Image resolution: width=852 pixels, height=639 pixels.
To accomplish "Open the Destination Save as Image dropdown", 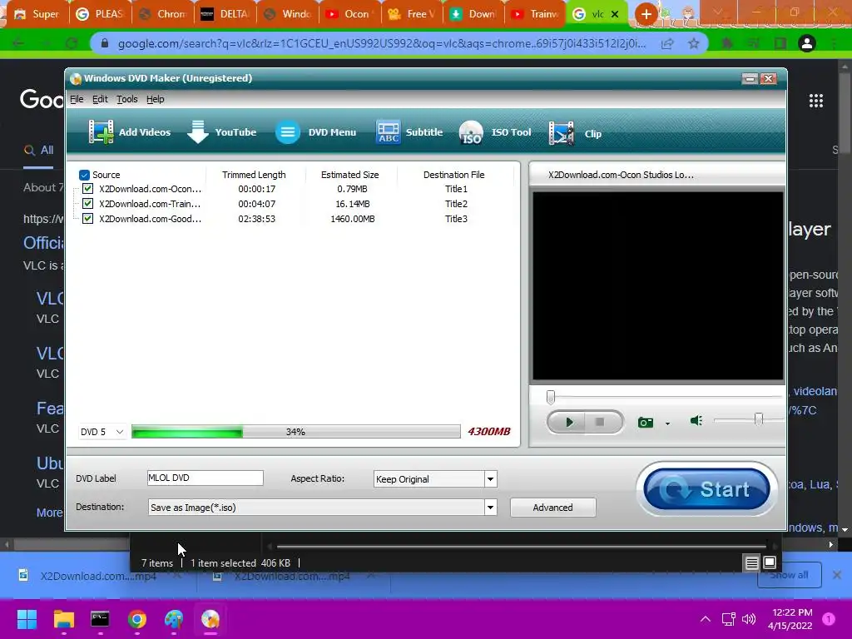I will point(323,508).
